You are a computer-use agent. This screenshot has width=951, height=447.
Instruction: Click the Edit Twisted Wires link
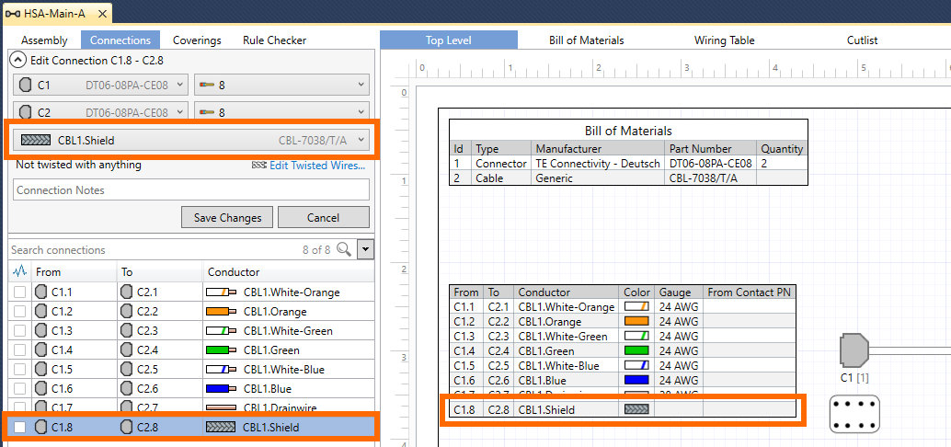[x=317, y=165]
